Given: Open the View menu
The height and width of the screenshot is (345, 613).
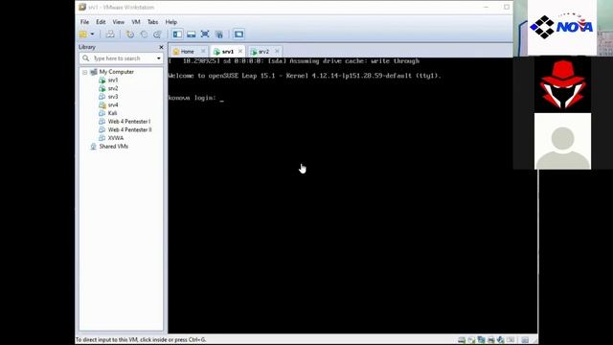Looking at the screenshot, I should tap(119, 22).
